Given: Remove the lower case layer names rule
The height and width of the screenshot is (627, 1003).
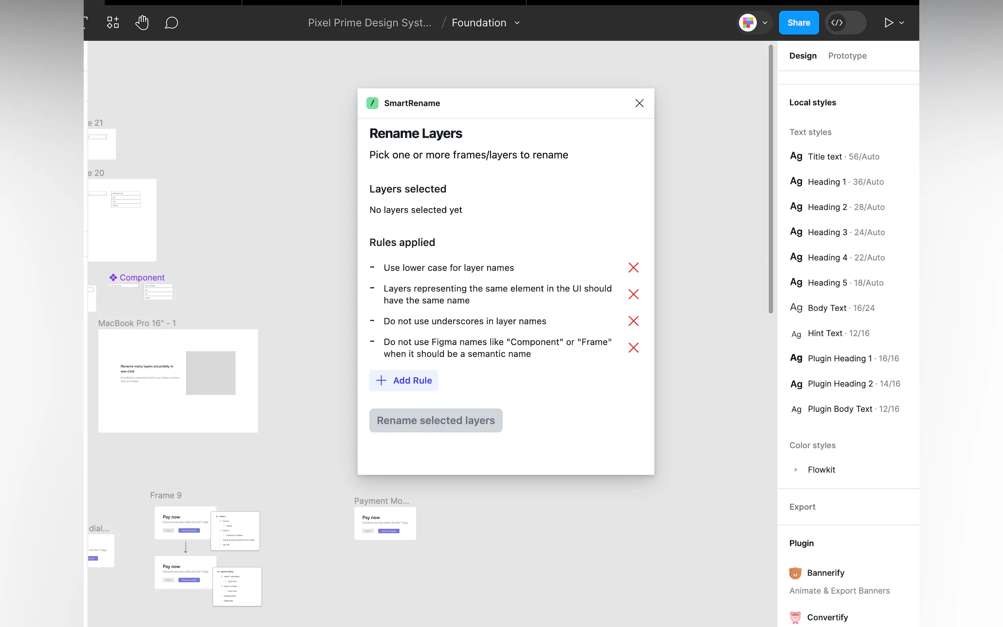Looking at the screenshot, I should pyautogui.click(x=633, y=267).
